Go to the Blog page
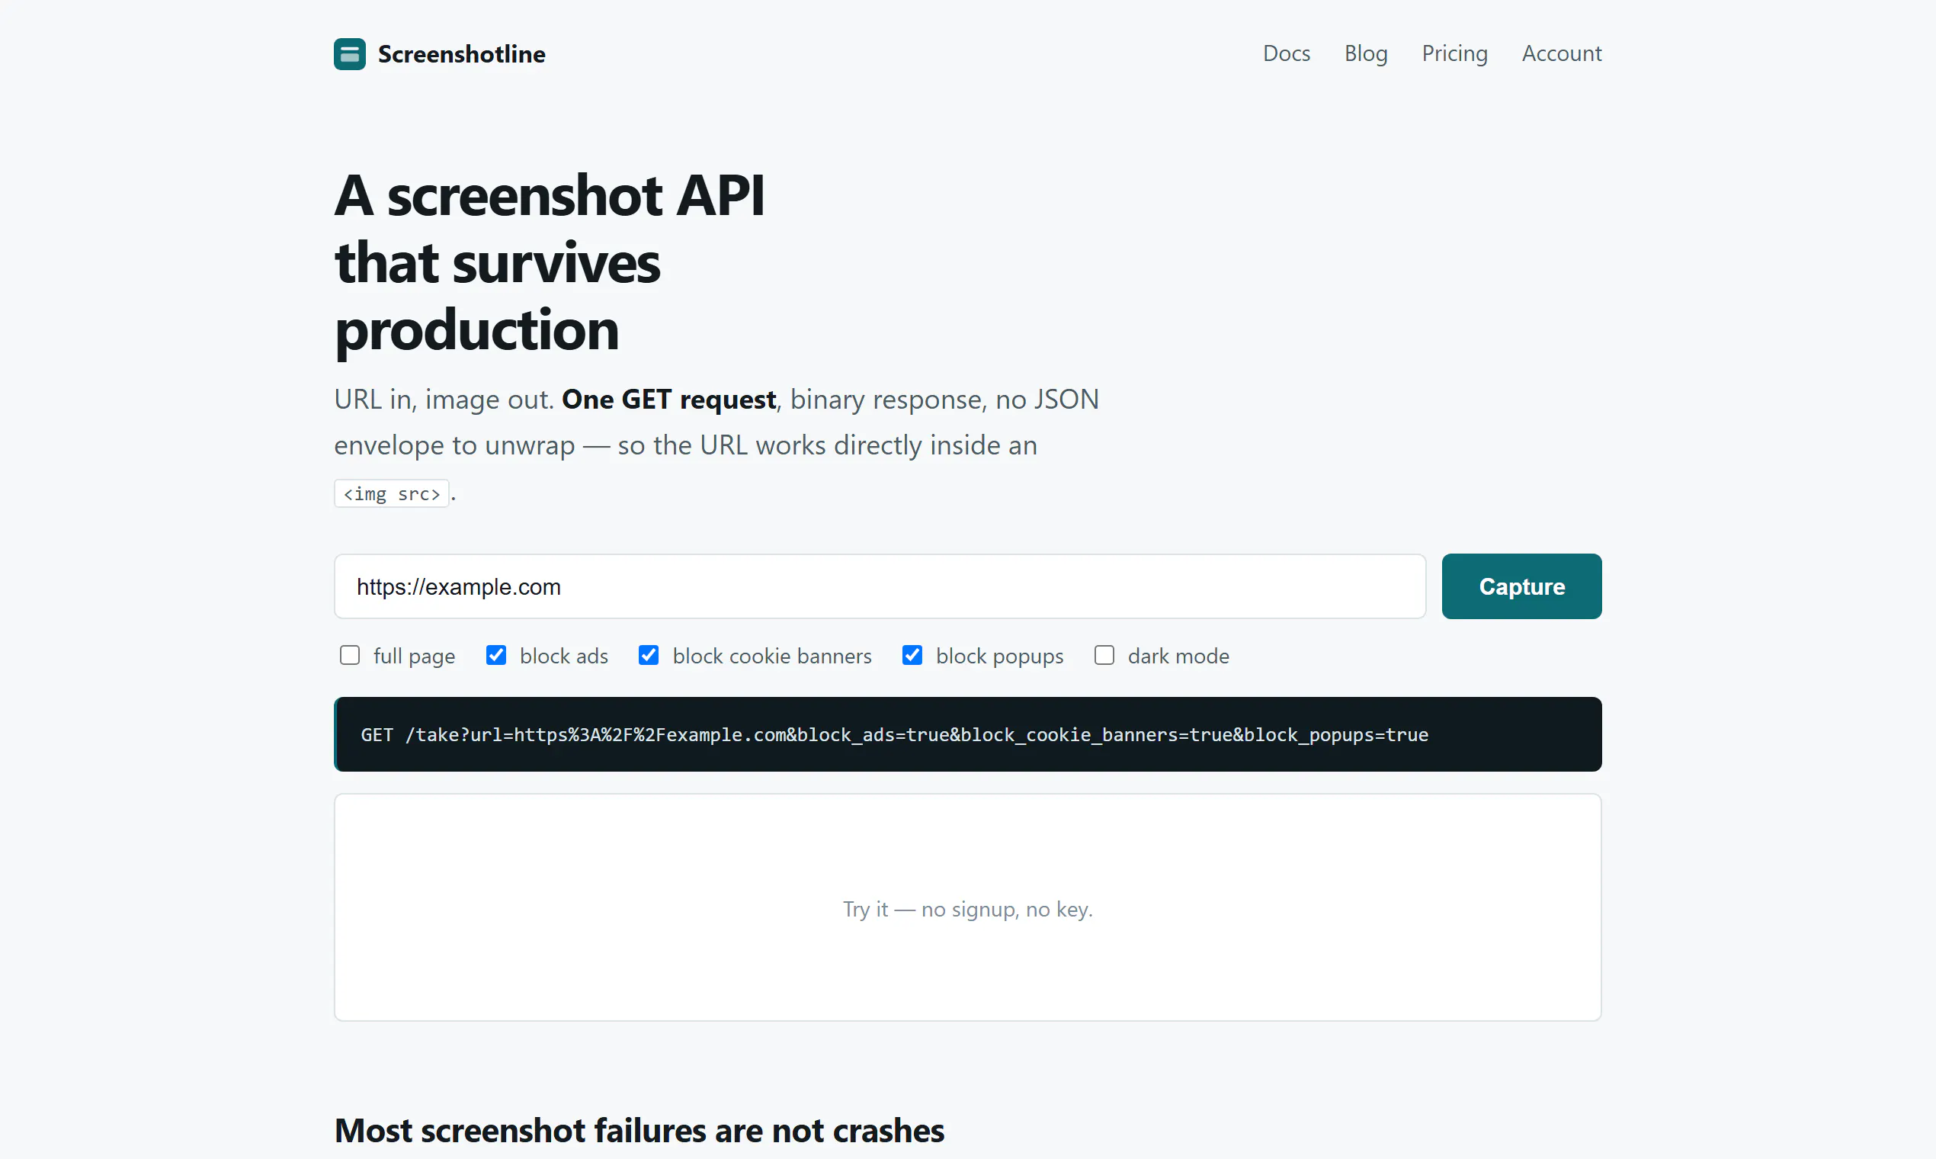Image resolution: width=1936 pixels, height=1159 pixels. [1365, 53]
